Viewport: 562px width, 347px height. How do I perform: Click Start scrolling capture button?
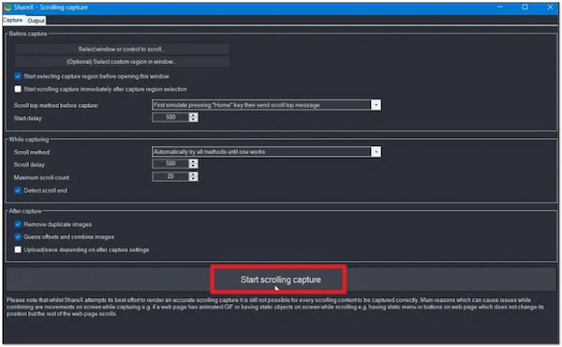click(281, 279)
